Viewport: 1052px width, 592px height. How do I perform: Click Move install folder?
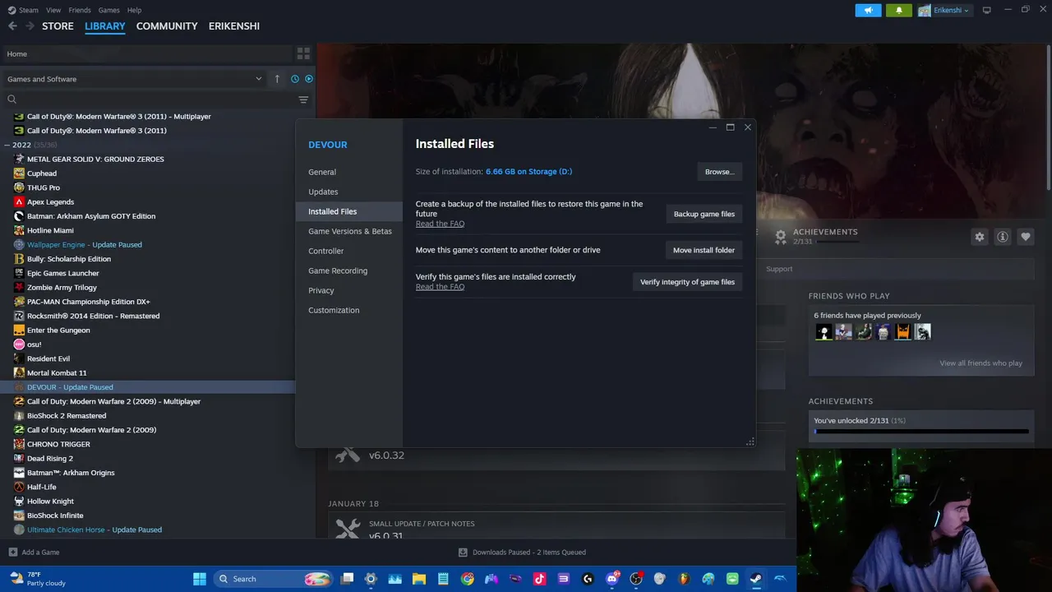tap(704, 250)
